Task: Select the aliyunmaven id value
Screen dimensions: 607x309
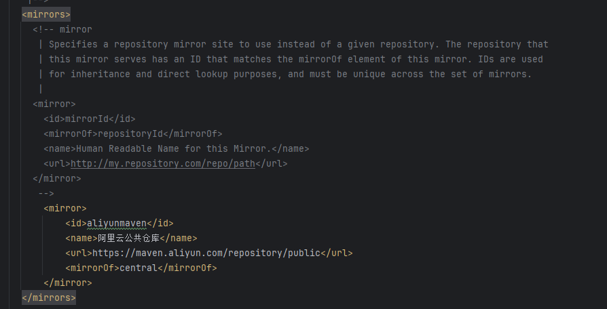Action: point(116,223)
